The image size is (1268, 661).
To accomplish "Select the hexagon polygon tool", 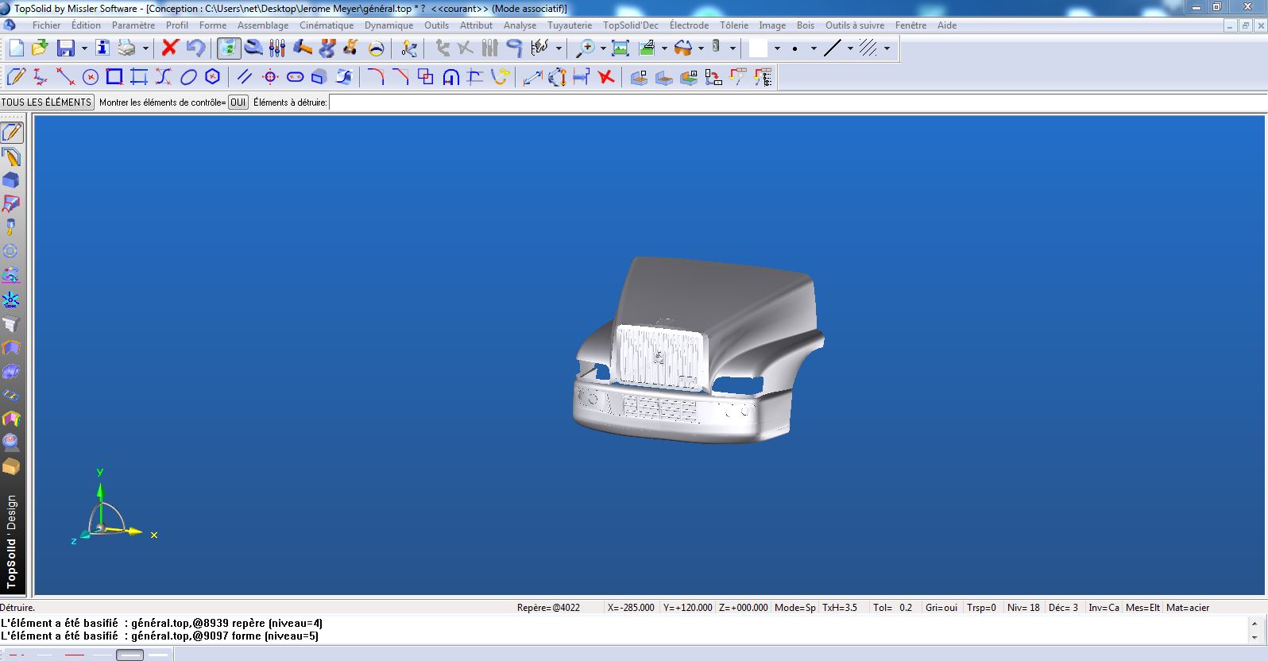I will tap(212, 77).
